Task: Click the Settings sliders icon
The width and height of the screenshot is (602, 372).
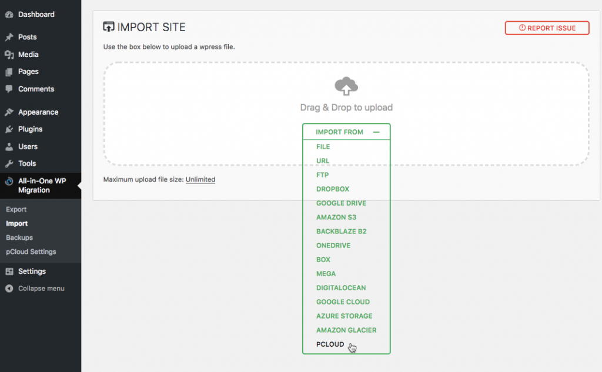Action: [9, 272]
